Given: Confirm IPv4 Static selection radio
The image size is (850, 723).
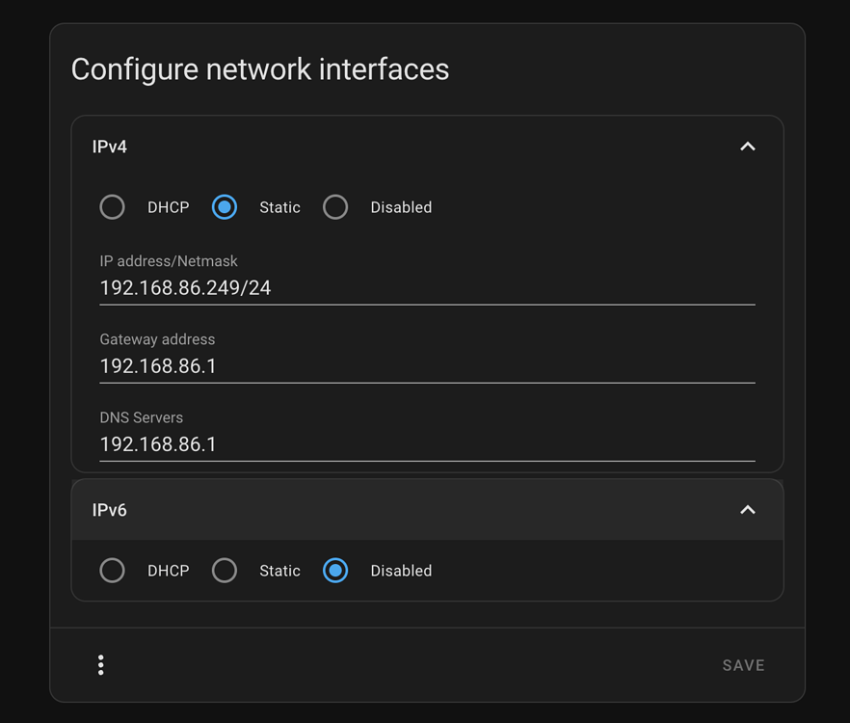Looking at the screenshot, I should point(224,206).
